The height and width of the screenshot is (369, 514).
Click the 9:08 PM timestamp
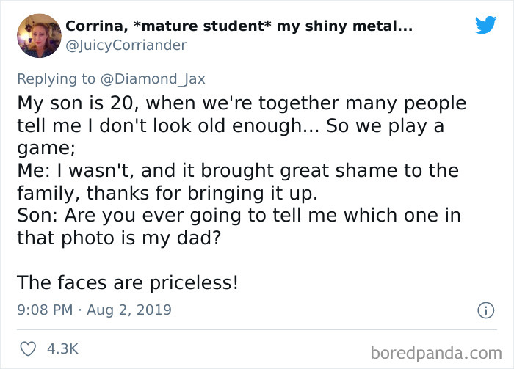45,310
